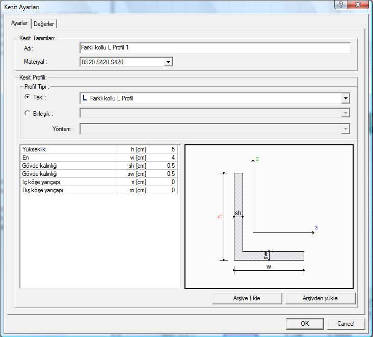Click the ro [cm] value 0 cell
This screenshot has width=373, height=337.
[163, 190]
